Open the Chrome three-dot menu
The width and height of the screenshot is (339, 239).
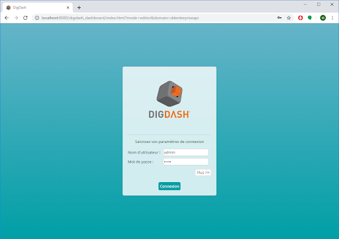(332, 18)
